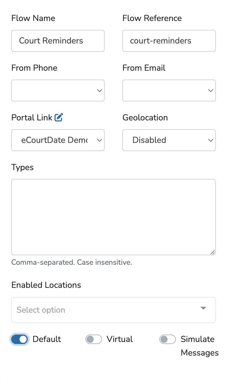227x381 pixels.
Task: Expand the From Email dropdown
Action: [169, 91]
